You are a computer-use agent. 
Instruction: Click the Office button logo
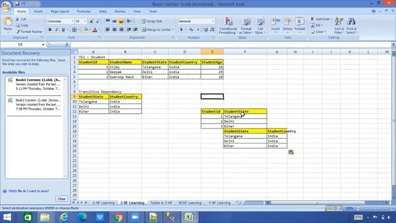pos(6,6)
